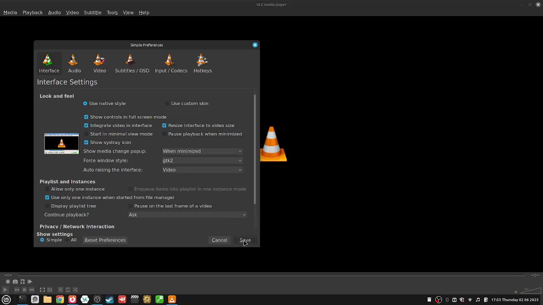Open the Media menu
Viewport: 543px width, 305px height.
[10, 12]
